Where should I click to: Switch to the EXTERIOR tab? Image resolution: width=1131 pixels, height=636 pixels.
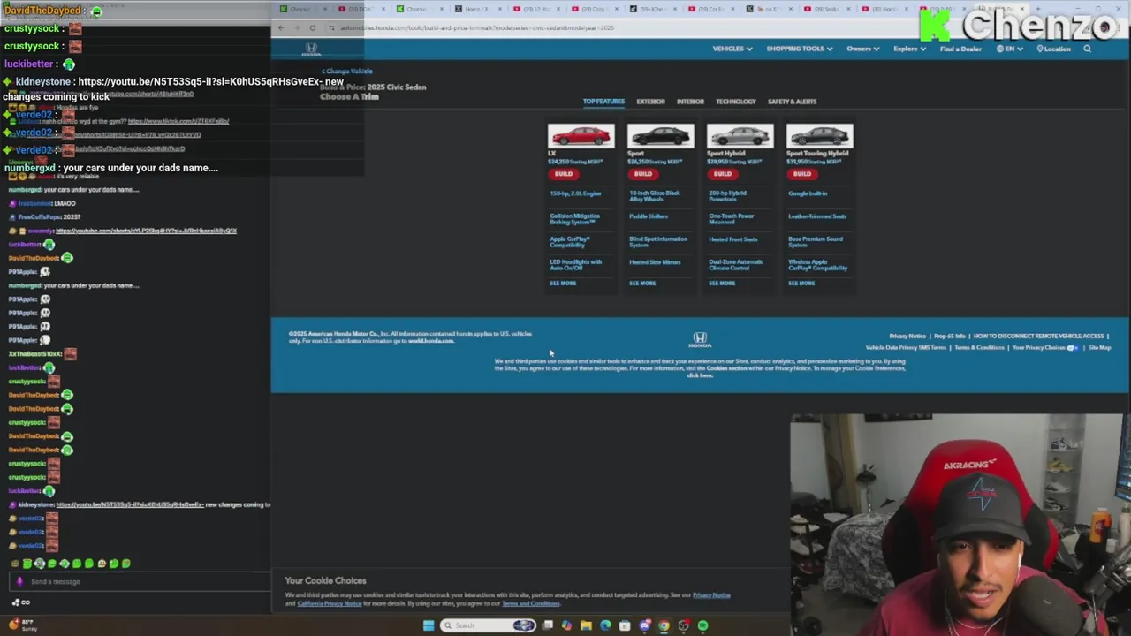(x=650, y=102)
